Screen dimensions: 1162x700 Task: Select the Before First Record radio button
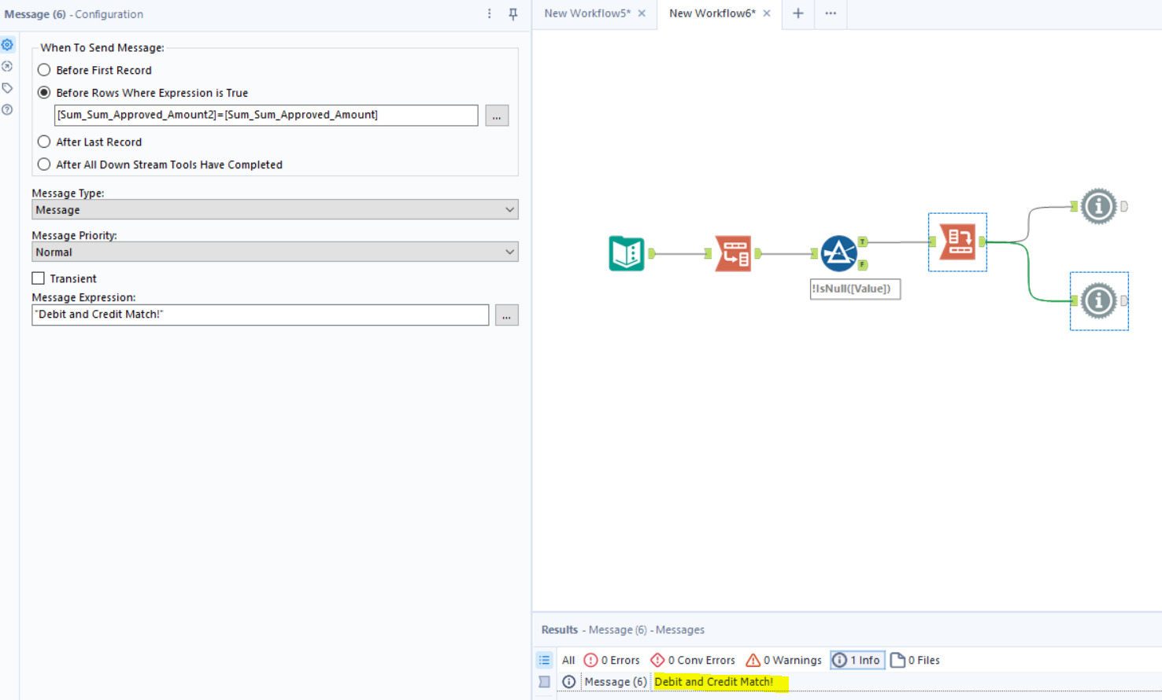click(44, 69)
